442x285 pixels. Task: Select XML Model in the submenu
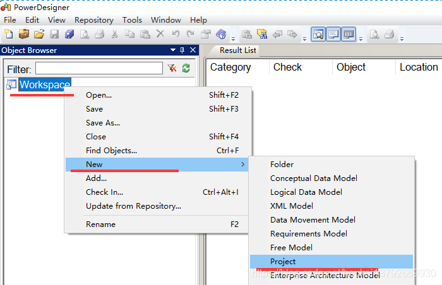point(331,206)
